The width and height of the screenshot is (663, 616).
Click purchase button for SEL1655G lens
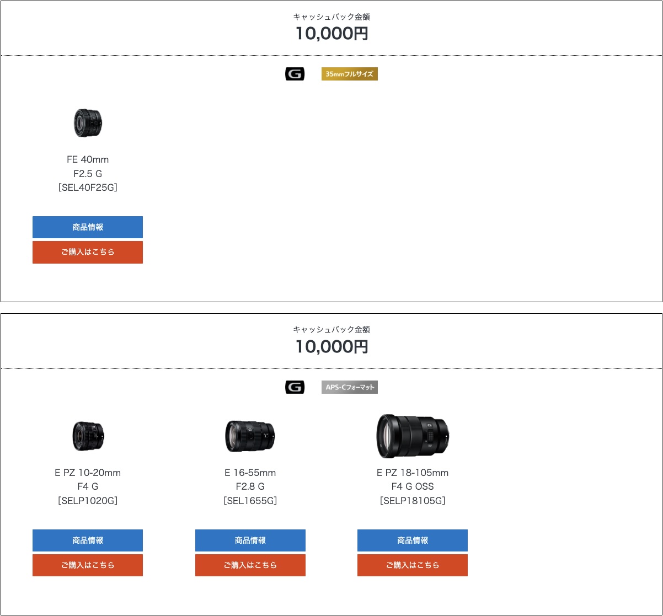pyautogui.click(x=250, y=565)
